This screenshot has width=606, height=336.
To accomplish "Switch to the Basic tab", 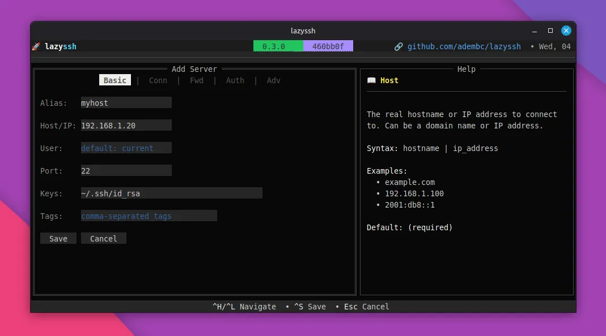I will point(115,80).
